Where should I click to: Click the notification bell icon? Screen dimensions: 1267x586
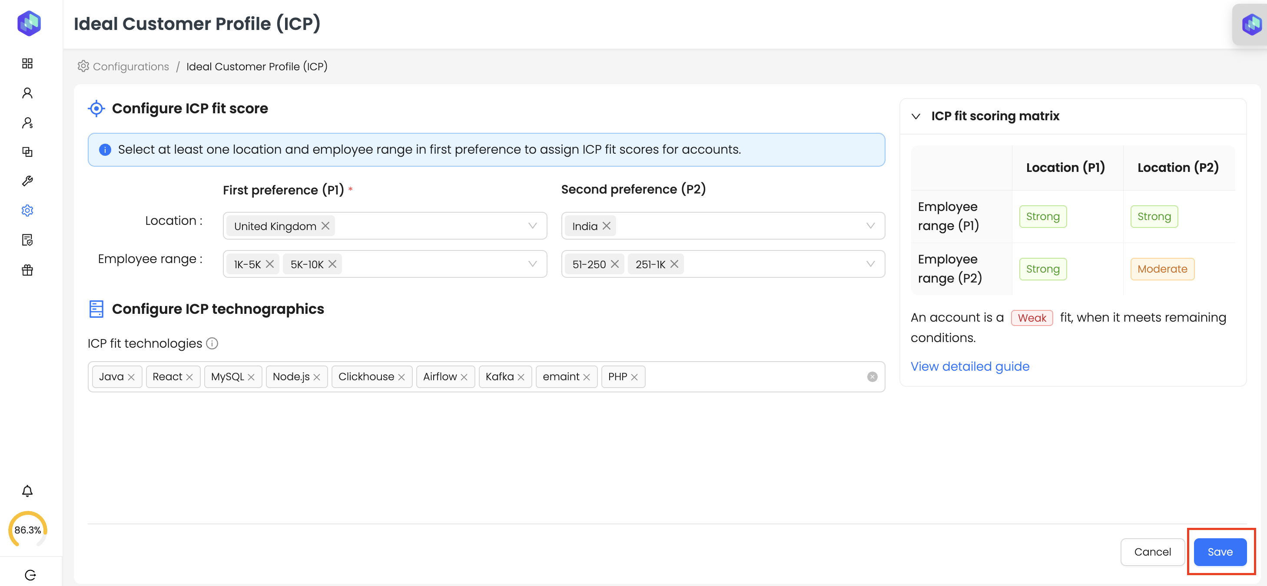tap(27, 491)
